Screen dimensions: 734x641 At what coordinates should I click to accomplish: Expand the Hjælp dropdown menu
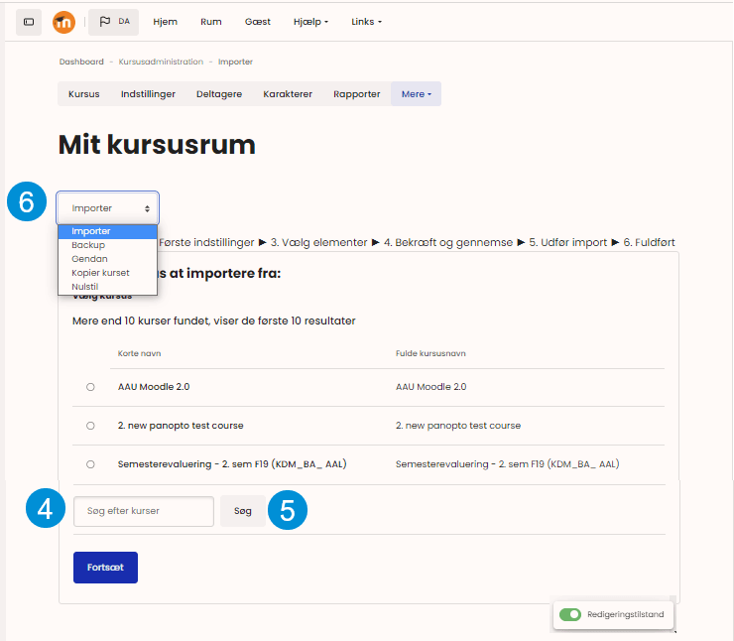[311, 22]
